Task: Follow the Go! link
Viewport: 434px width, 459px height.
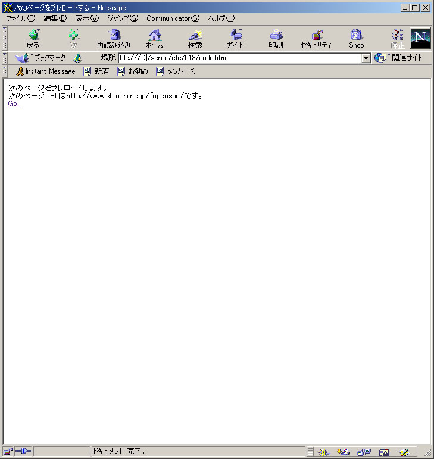Action: pyautogui.click(x=14, y=104)
